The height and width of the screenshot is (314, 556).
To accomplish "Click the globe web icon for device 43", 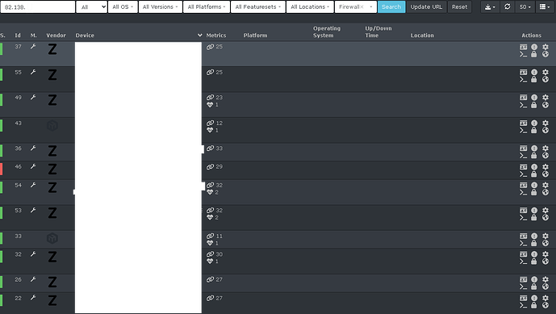I will pyautogui.click(x=546, y=131).
